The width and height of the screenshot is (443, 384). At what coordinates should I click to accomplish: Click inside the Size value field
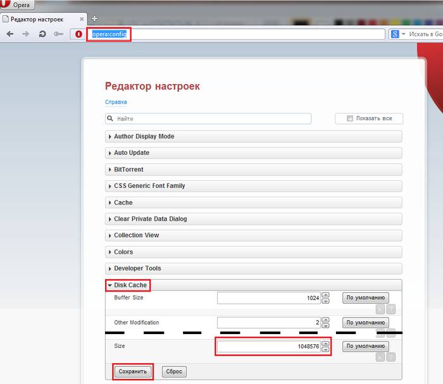click(268, 347)
